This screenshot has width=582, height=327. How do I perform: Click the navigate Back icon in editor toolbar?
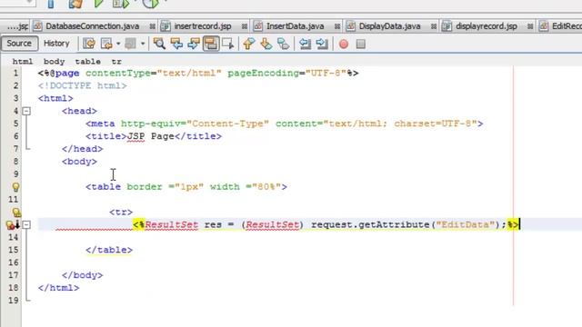(x=106, y=44)
